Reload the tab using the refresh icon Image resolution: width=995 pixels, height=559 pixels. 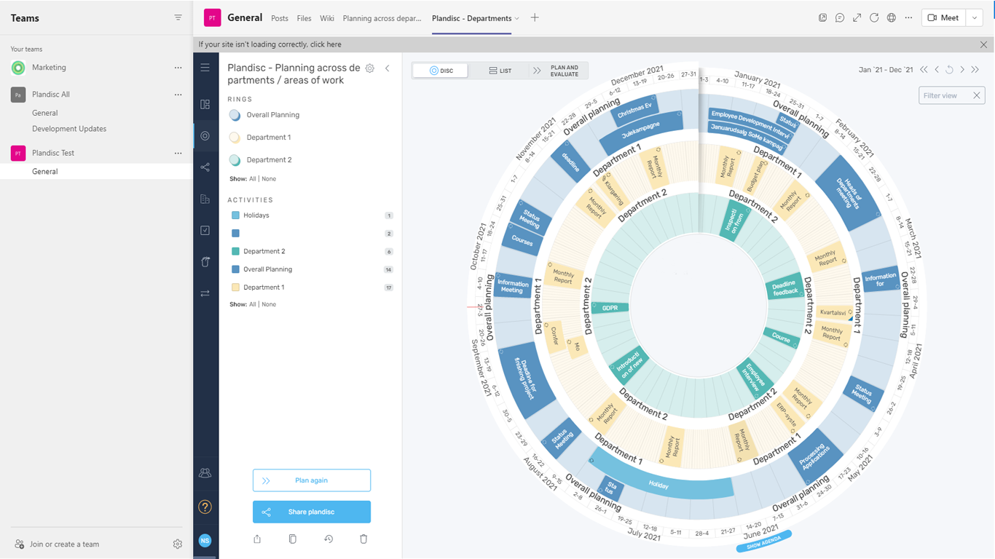(x=874, y=18)
